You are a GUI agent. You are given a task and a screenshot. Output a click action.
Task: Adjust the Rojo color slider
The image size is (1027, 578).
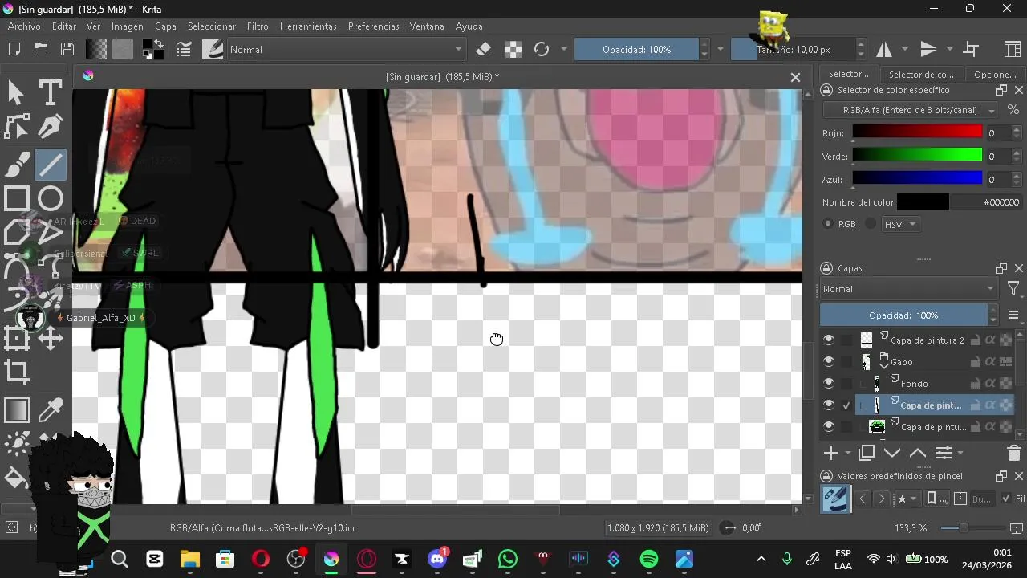coord(917,132)
